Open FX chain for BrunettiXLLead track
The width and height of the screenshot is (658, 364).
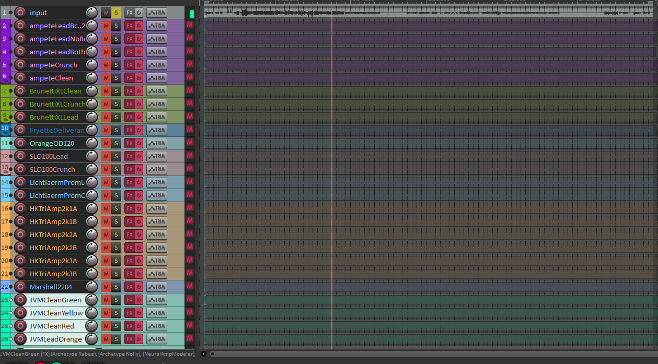coord(129,117)
